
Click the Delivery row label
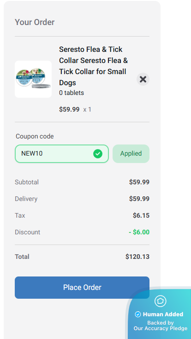26,199
